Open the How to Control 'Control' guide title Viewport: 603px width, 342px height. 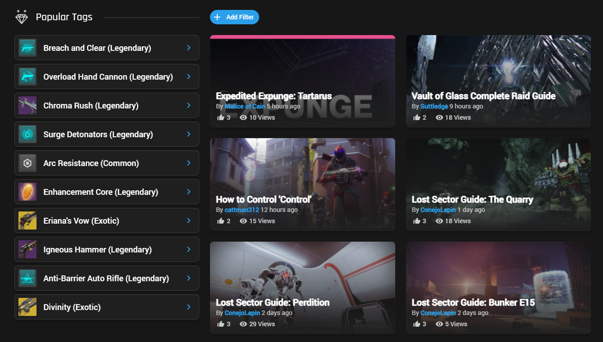pos(264,199)
